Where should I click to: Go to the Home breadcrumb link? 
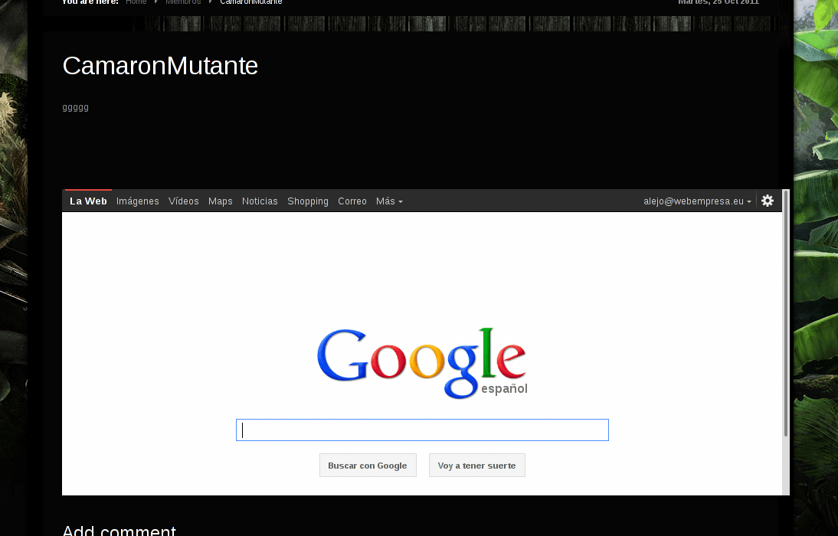point(136,2)
